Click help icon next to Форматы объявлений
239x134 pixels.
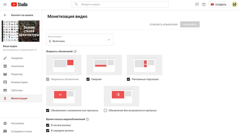tap(75, 51)
